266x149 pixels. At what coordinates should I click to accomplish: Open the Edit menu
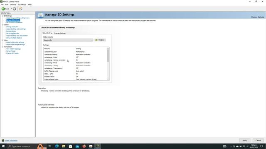(7, 5)
